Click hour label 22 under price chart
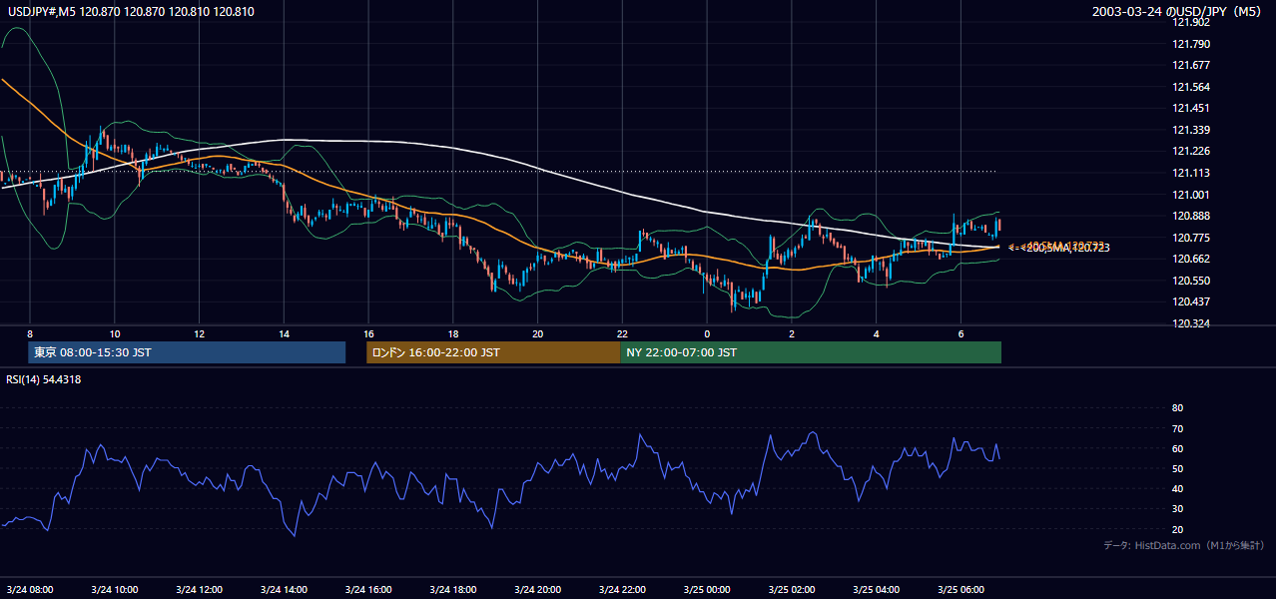This screenshot has width=1276, height=599. pos(622,333)
